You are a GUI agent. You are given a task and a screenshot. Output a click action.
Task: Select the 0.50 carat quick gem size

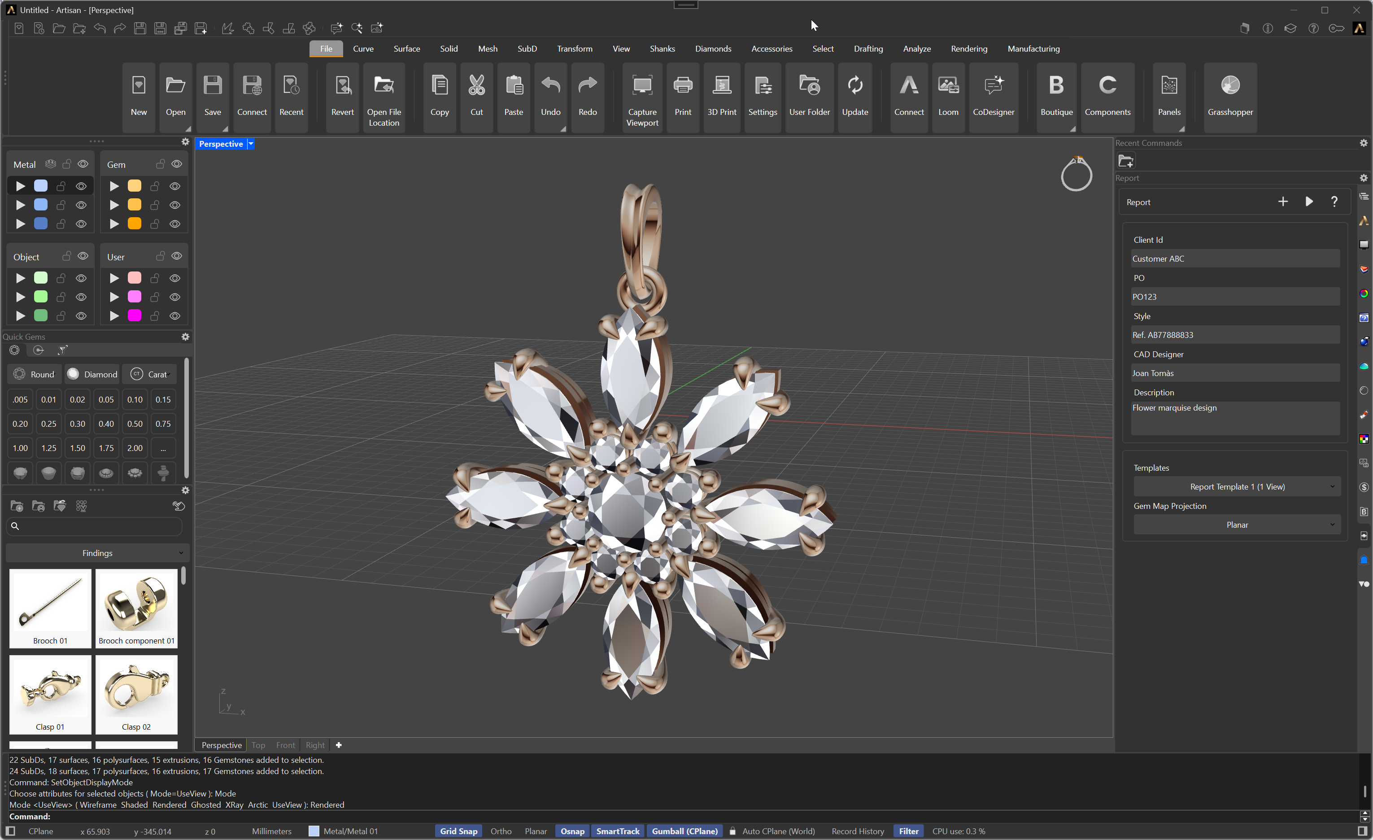pyautogui.click(x=134, y=424)
